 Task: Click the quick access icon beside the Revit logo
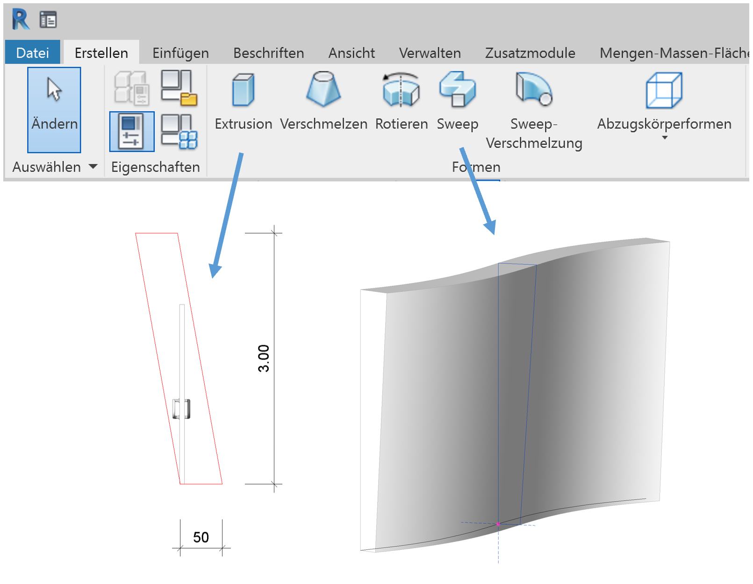point(48,20)
